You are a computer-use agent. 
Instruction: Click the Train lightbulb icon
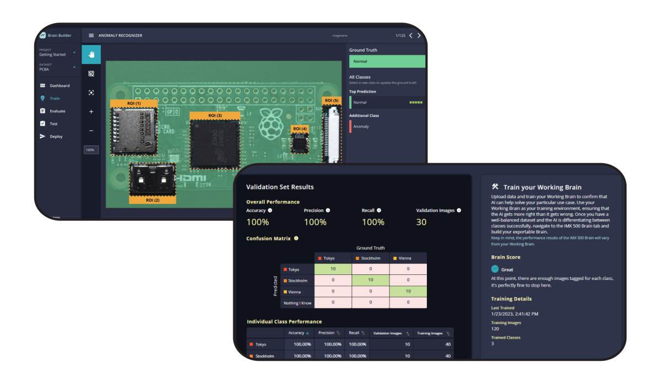click(x=42, y=98)
